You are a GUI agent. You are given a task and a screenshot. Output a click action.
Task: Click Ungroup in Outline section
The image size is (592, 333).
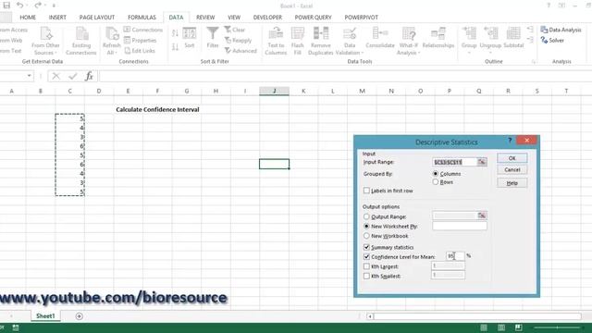(490, 40)
